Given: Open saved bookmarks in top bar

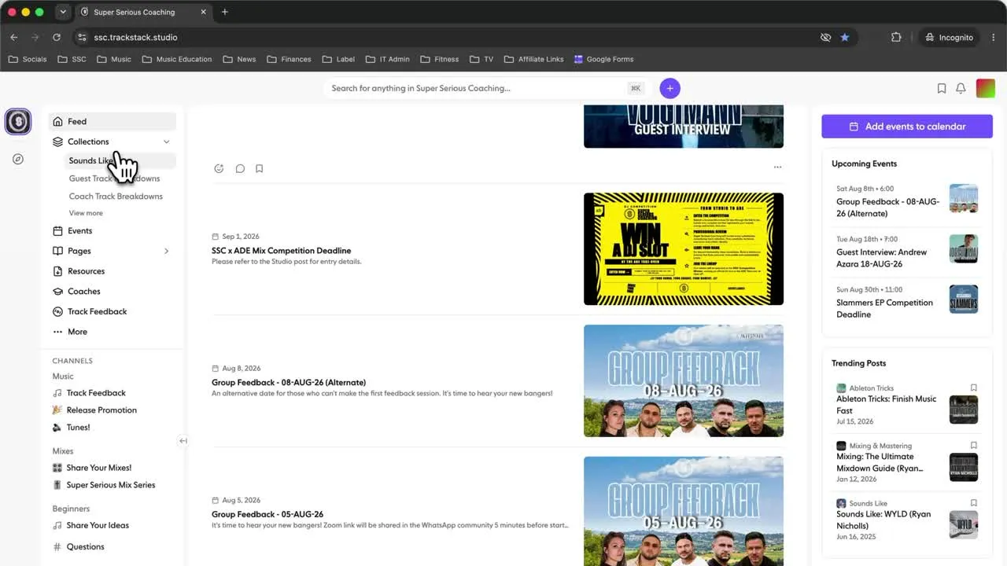Looking at the screenshot, I should tap(942, 88).
